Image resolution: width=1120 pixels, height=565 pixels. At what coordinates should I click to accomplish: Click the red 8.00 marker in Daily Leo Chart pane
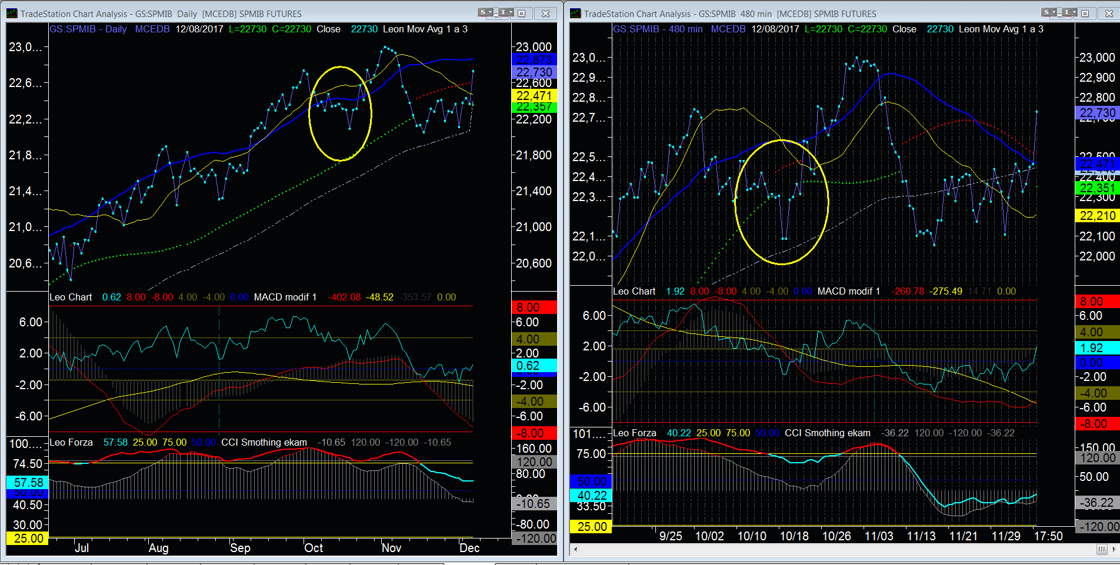[x=534, y=307]
